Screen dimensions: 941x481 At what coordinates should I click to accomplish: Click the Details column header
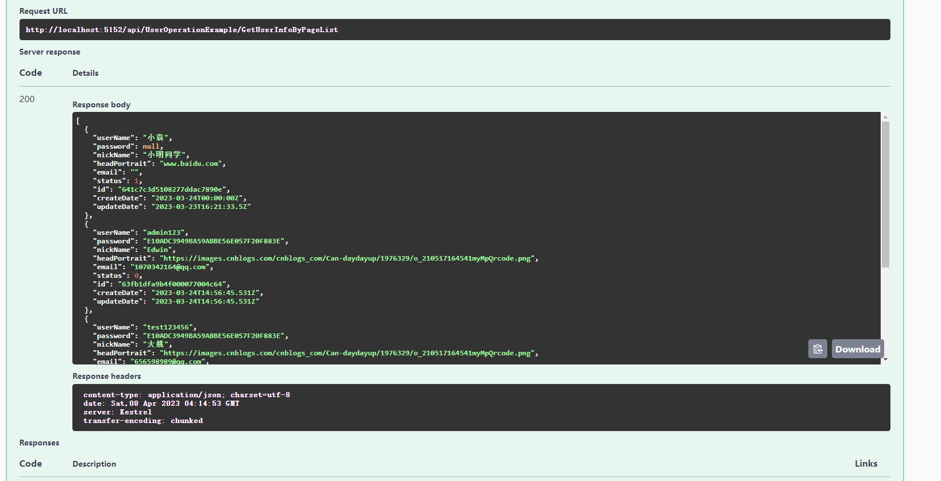(x=86, y=73)
